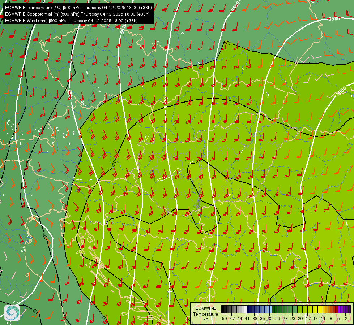Image resolution: width=354 pixels, height=325 pixels.
Task: Select the ECMWF-E Wind title line
Action: (x=71, y=21)
